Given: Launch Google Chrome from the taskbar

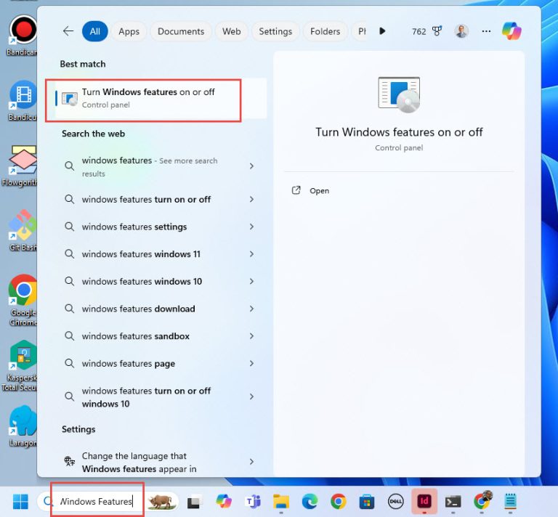Looking at the screenshot, I should point(338,501).
